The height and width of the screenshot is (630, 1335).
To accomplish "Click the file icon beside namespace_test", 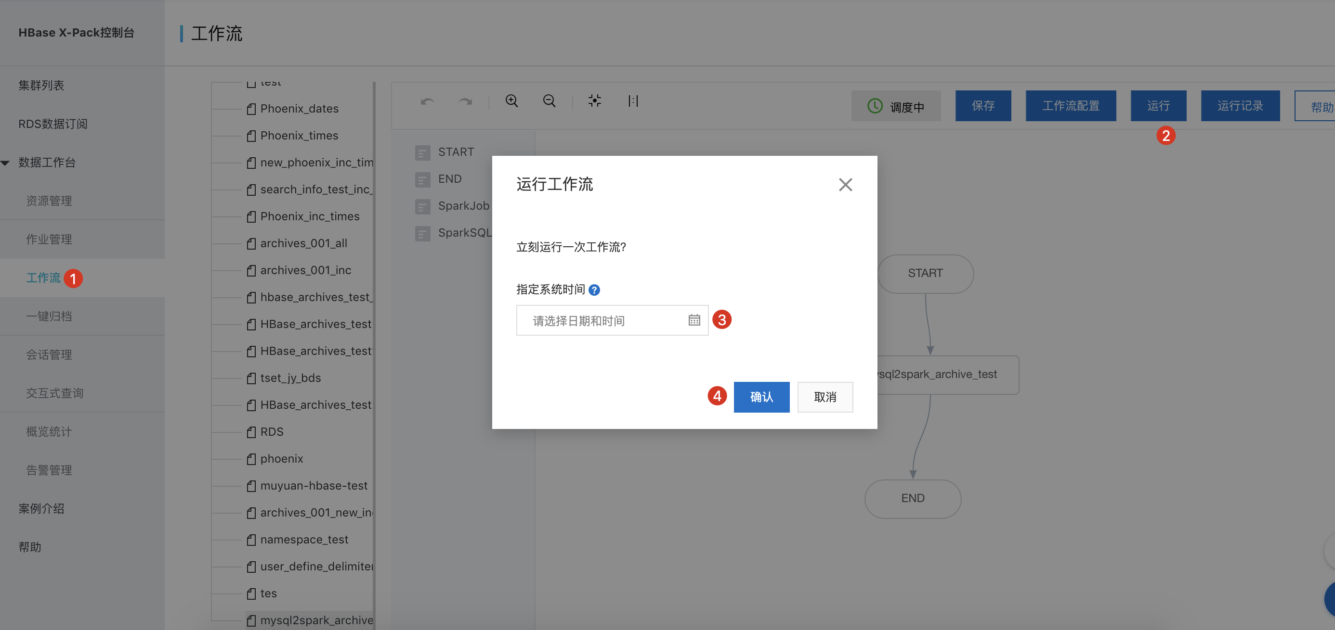I will pos(251,540).
